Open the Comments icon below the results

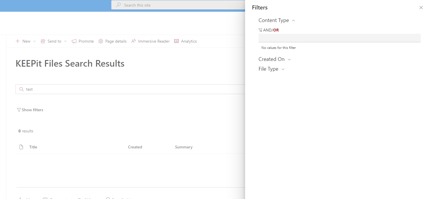coord(45,198)
